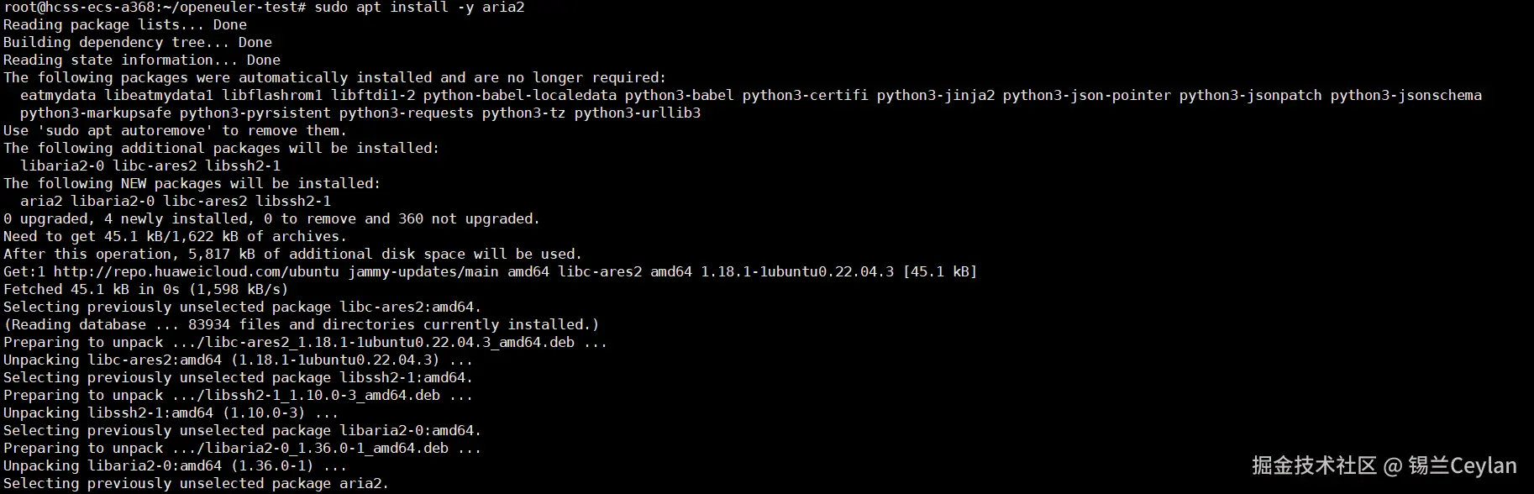Click the 'sudo apt install -y aria2' command
This screenshot has height=494, width=1534.
419,8
